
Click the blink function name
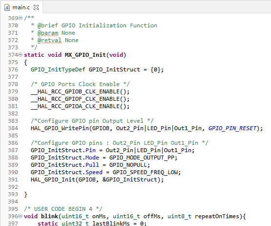(x=49, y=216)
